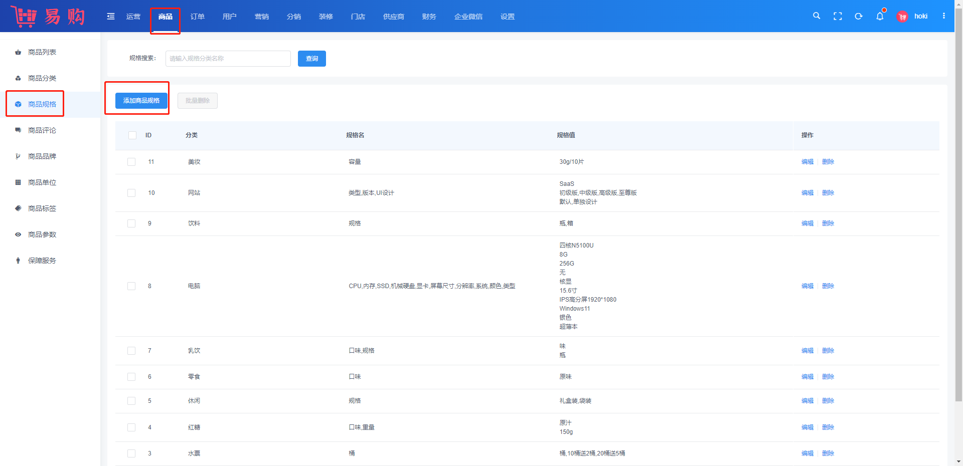Tick the checkbox for 电脑 row
963x466 pixels.
tap(131, 286)
